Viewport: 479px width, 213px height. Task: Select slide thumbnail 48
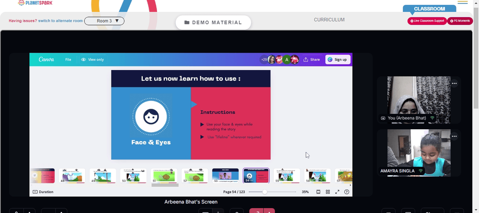pyautogui.click(x=72, y=176)
